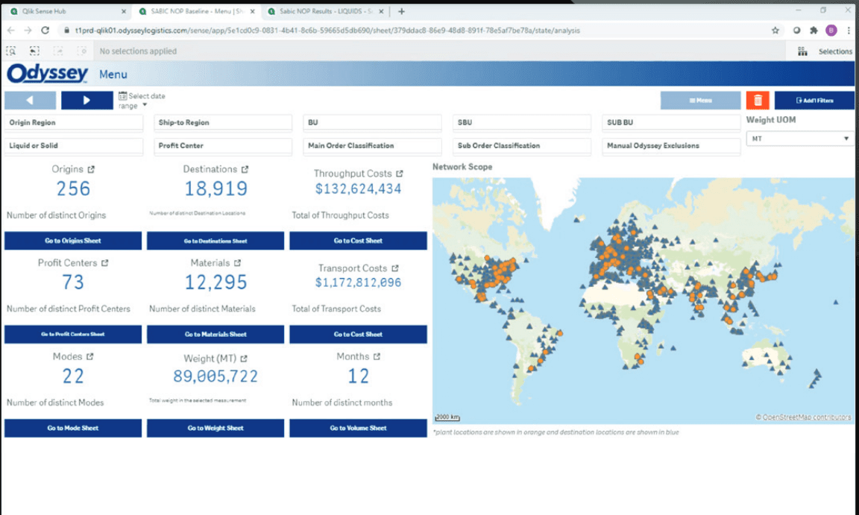Screen dimensions: 859x515
Task: Open the calendar select date range icon
Action: [x=122, y=96]
